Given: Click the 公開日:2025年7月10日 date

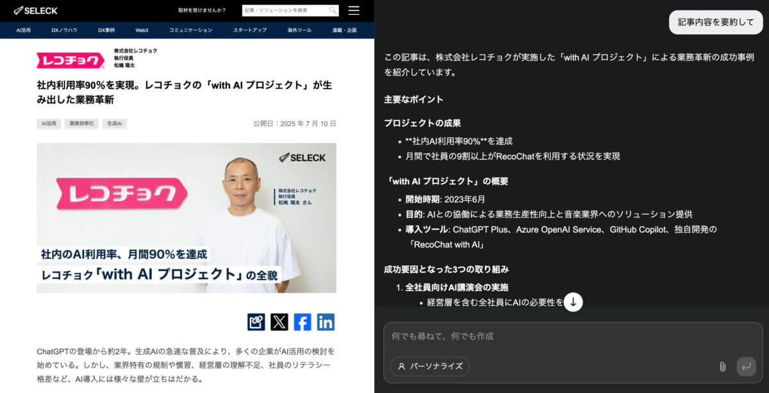Looking at the screenshot, I should coord(294,123).
